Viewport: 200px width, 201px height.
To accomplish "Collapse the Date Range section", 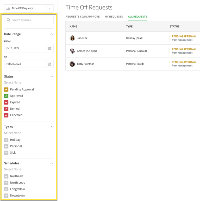I will (x=52, y=34).
